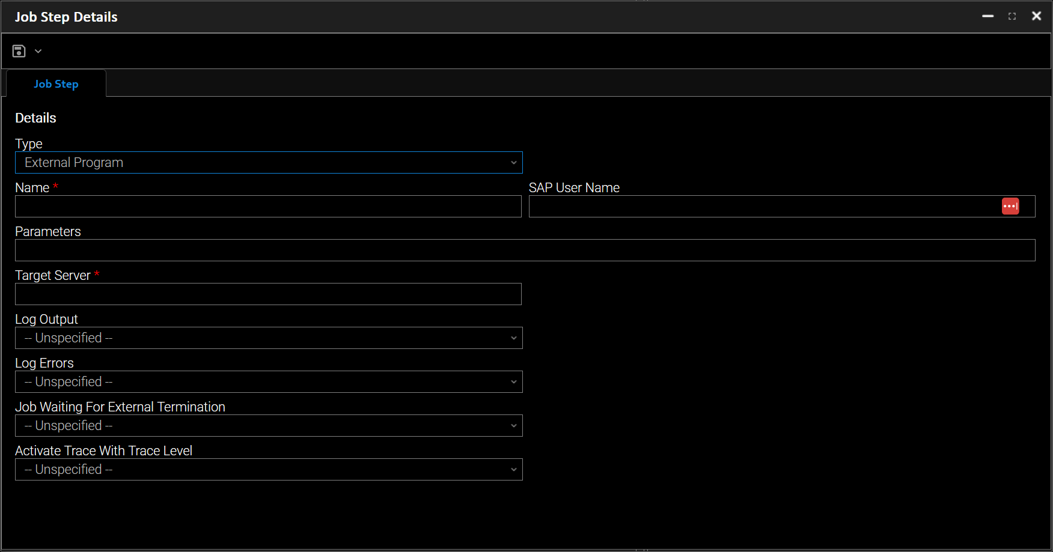This screenshot has width=1053, height=552.
Task: Click the Parameters input box
Action: [525, 250]
